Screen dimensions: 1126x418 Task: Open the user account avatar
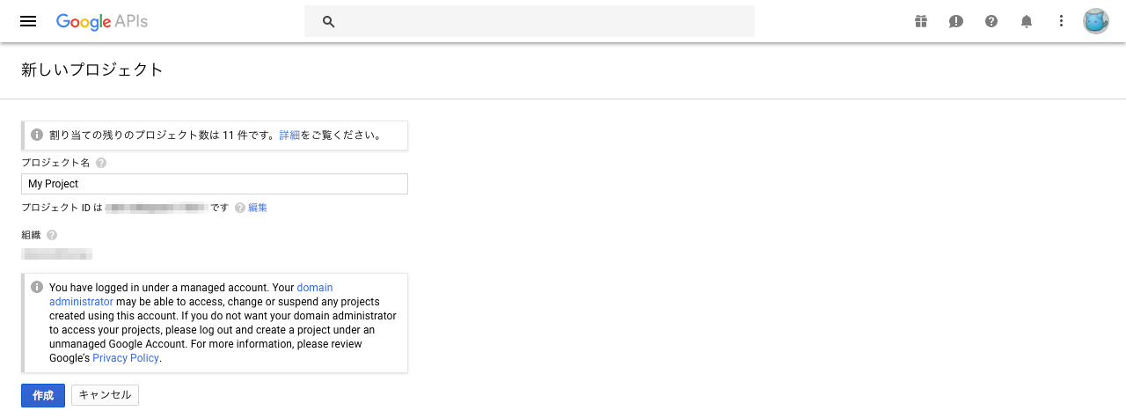tap(1096, 21)
